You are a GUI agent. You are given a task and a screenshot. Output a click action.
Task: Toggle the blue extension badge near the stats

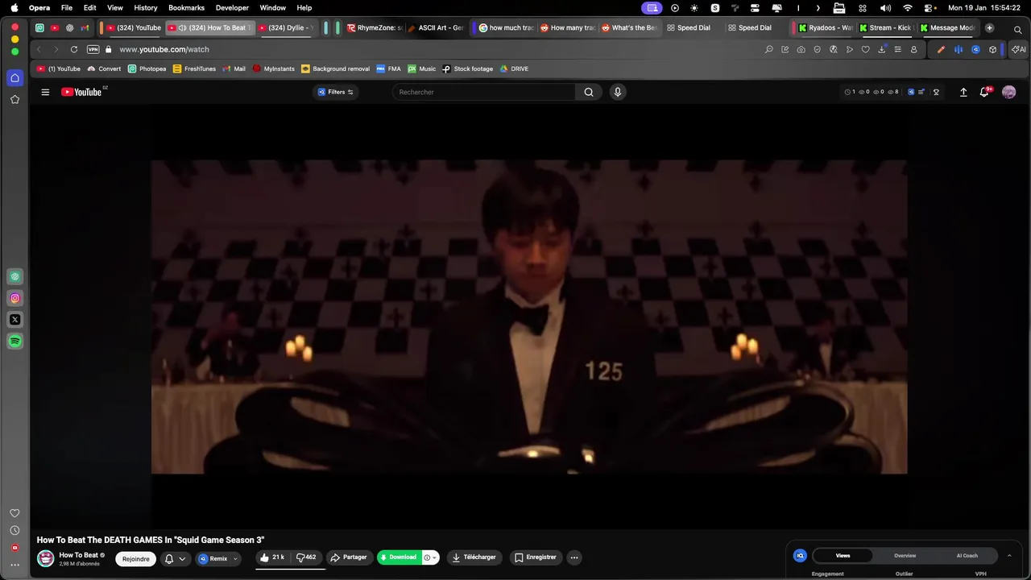click(911, 92)
